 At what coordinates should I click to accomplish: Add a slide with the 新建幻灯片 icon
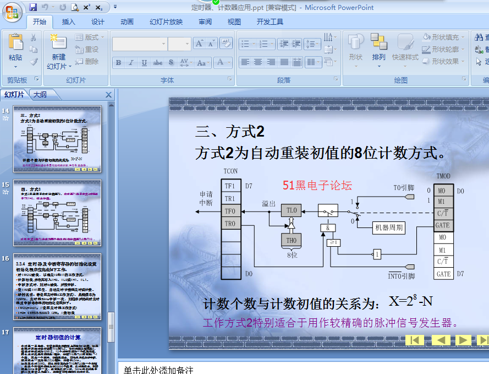coord(59,42)
